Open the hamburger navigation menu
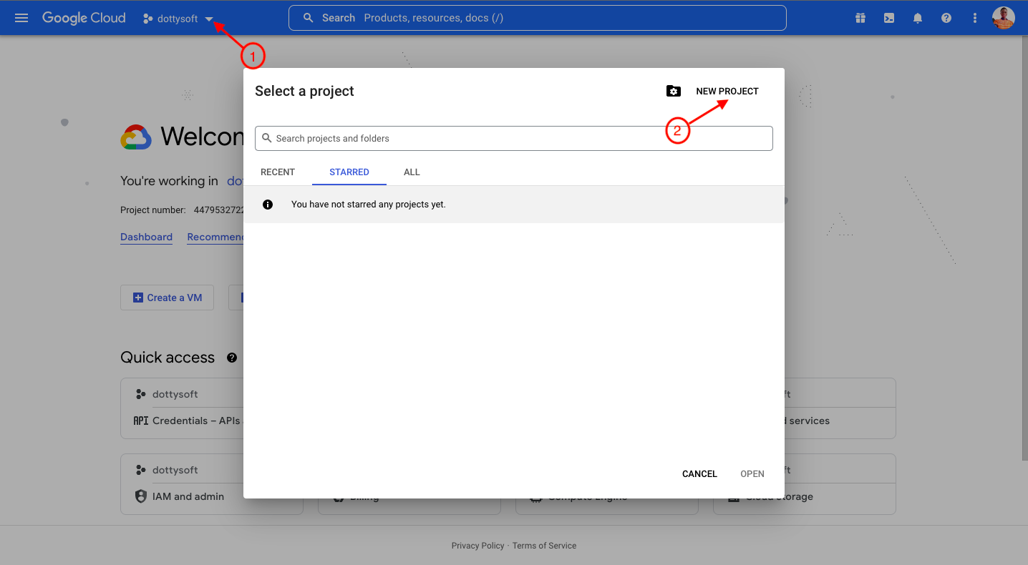 tap(21, 18)
